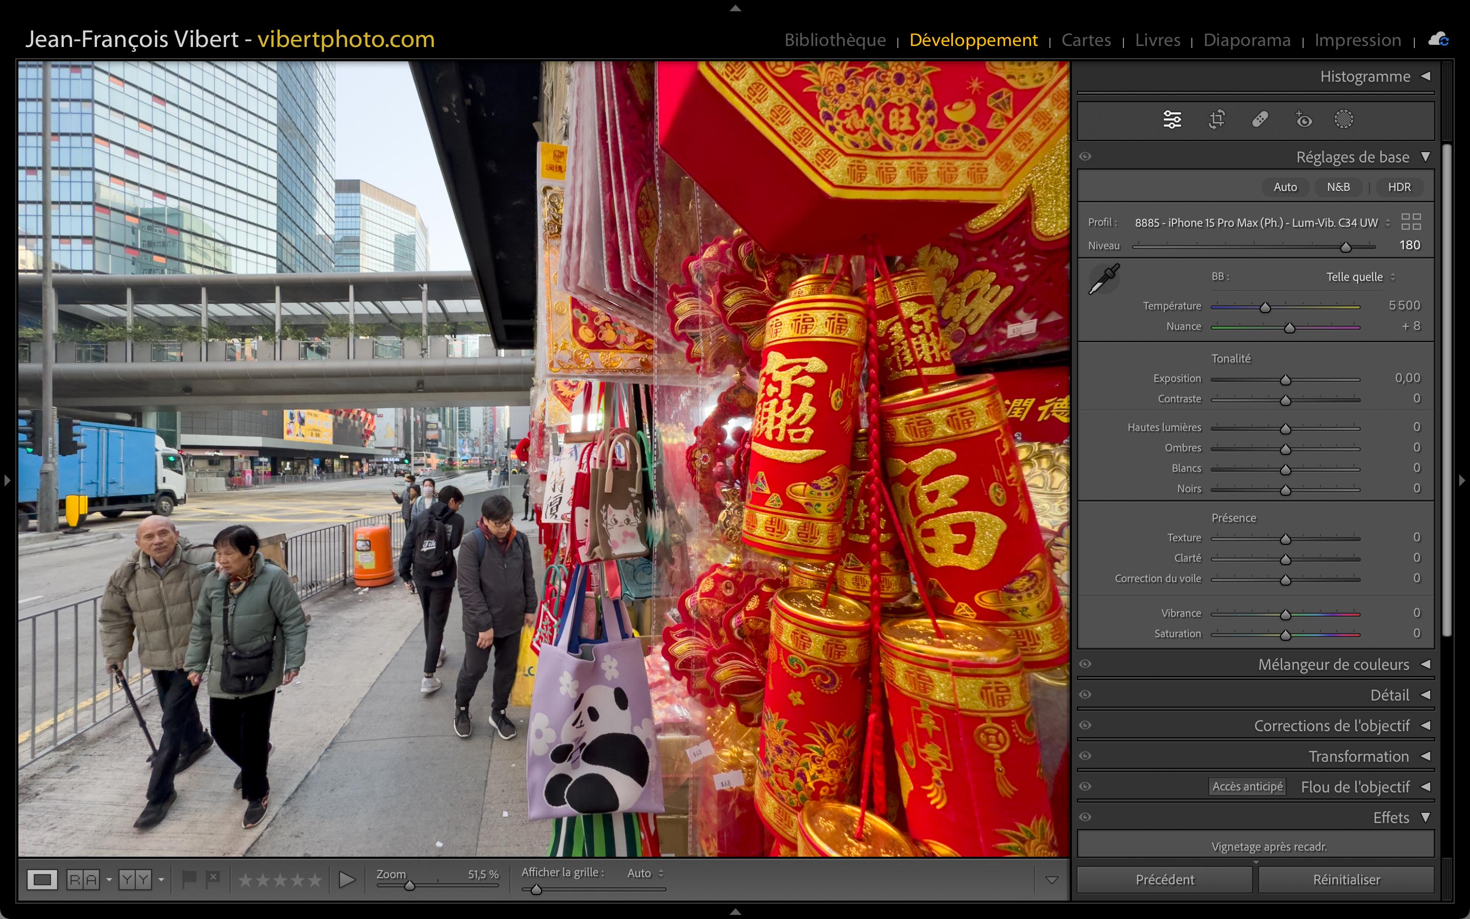The height and width of the screenshot is (919, 1470).
Task: Switch to the Bibliothèque module
Action: tap(835, 40)
